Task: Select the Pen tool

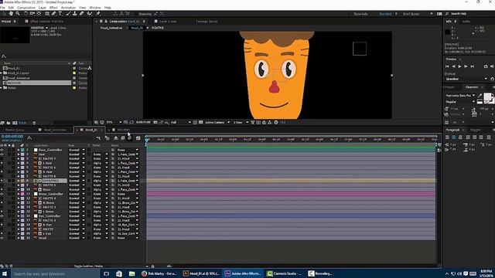Action: [53, 14]
